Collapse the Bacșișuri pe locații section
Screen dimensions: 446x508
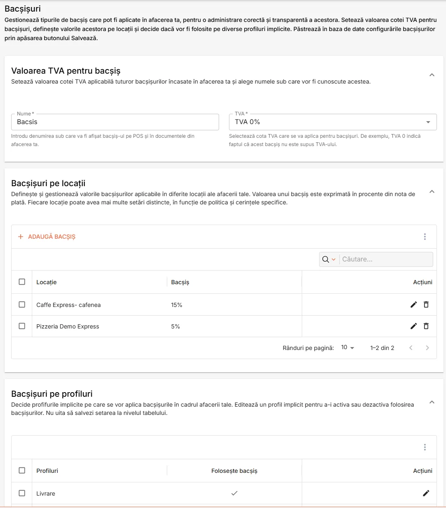pyautogui.click(x=432, y=192)
